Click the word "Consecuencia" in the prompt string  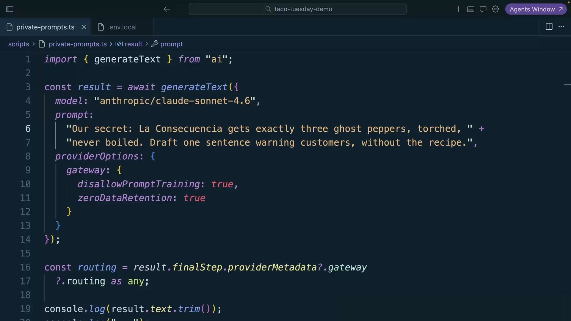[x=189, y=129]
